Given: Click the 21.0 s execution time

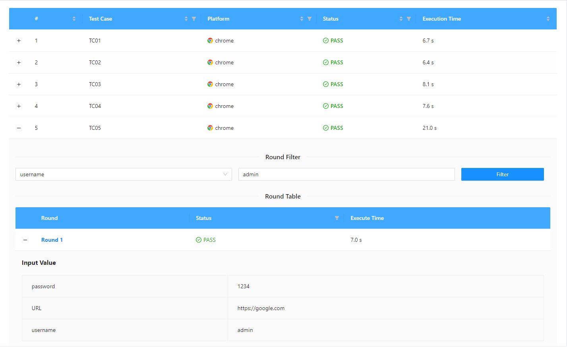Looking at the screenshot, I should point(430,128).
